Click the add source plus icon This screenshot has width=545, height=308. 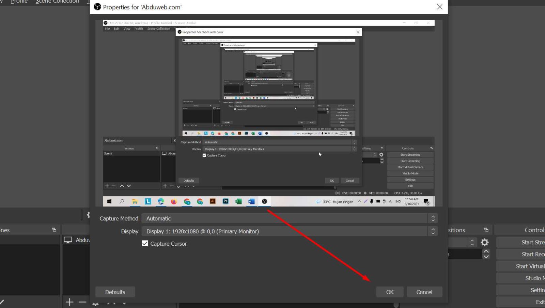[69, 302]
